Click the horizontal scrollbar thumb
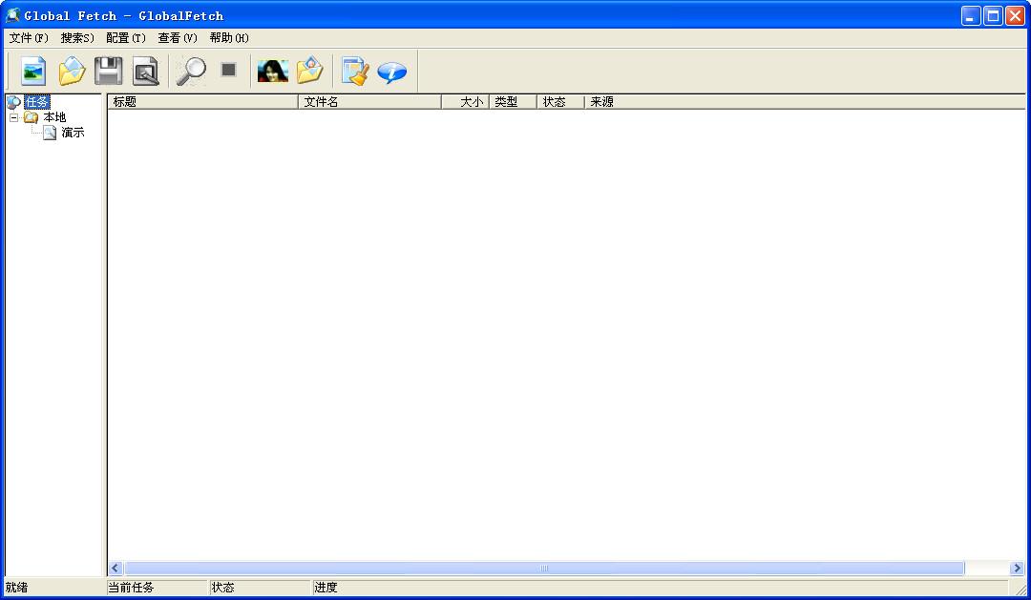The width and height of the screenshot is (1031, 600). (x=544, y=569)
